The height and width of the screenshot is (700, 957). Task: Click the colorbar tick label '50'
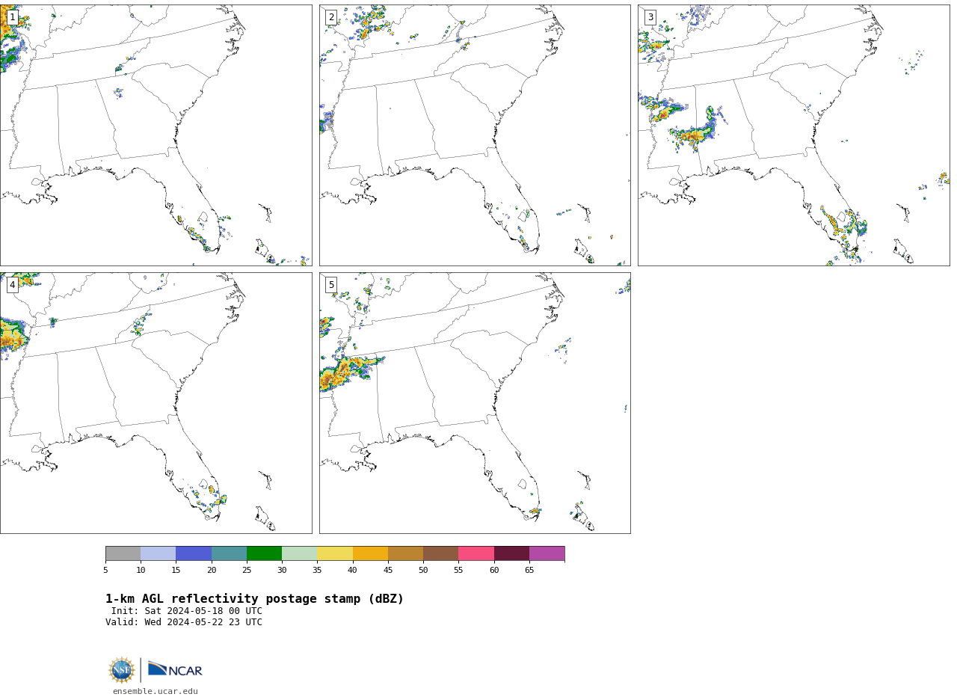pyautogui.click(x=423, y=571)
